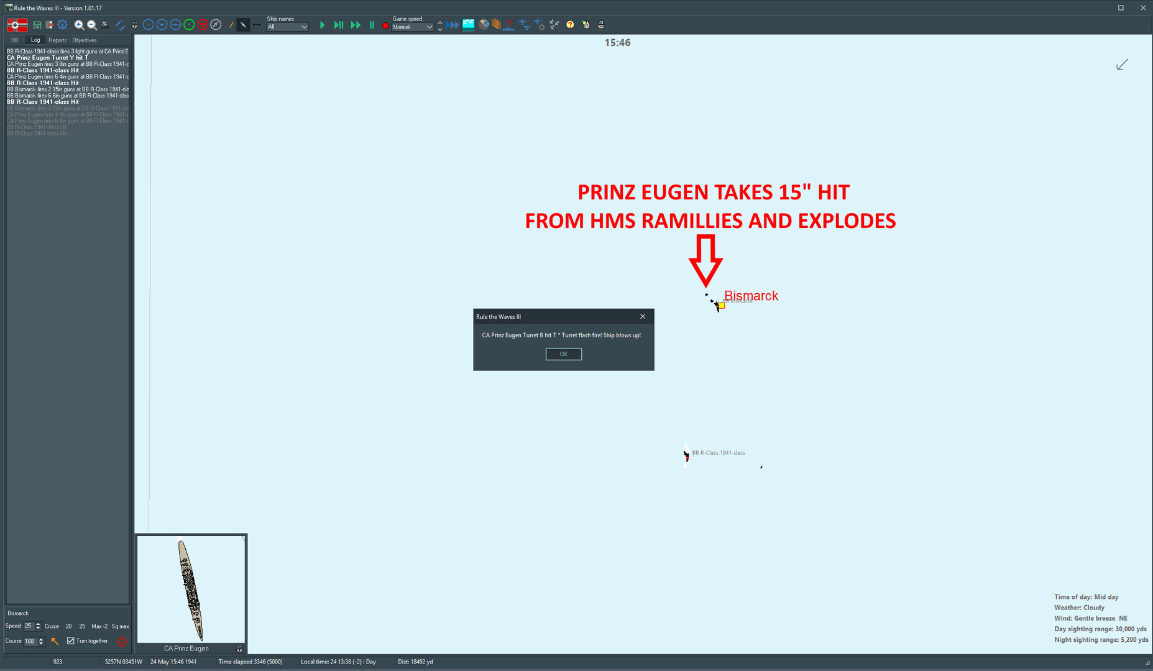Image resolution: width=1153 pixels, height=671 pixels.
Task: Select the Objectives tab
Action: tap(84, 40)
